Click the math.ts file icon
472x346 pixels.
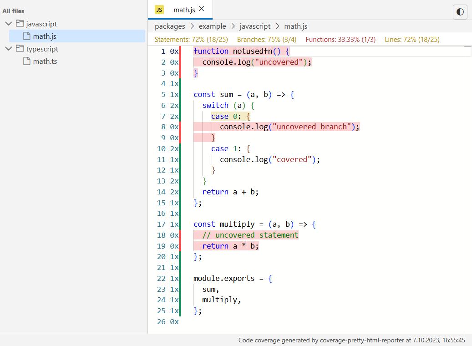coord(27,61)
